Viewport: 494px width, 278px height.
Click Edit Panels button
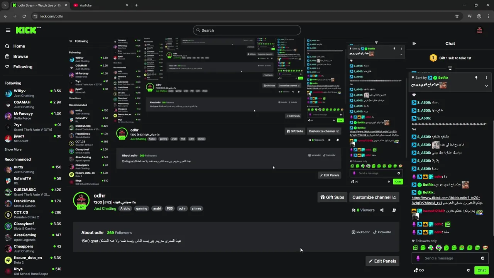point(382,261)
